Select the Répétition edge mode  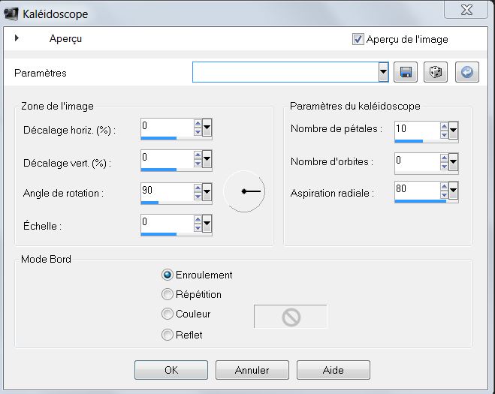167,294
